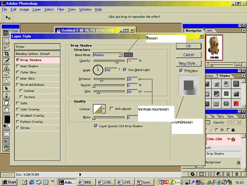Image resolution: width=247 pixels, height=186 pixels.
Task: Click the red style swatch in Styles panel
Action: click(x=236, y=103)
